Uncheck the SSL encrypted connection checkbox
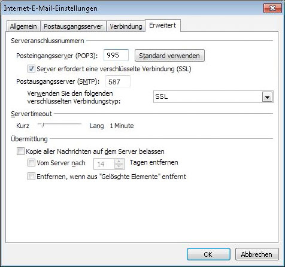This screenshot has height=267, width=285. coord(31,69)
